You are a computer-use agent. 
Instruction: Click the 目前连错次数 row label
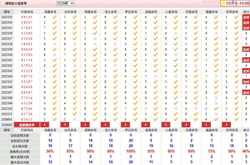[x=20, y=136]
